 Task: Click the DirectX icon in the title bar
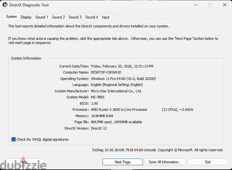point(5,5)
